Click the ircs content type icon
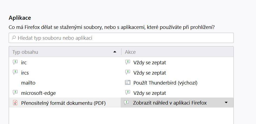 (15, 72)
